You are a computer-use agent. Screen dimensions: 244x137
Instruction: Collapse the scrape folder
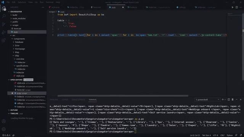click(15, 25)
